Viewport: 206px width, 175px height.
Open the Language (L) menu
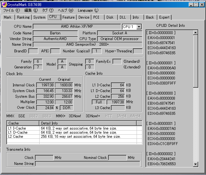click(88, 10)
